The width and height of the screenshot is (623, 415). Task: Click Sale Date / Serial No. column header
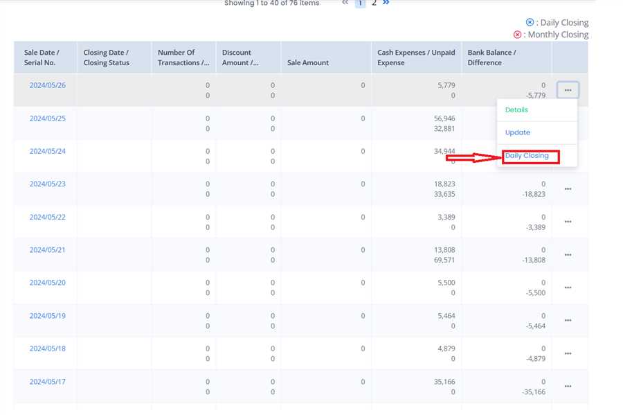pos(42,58)
